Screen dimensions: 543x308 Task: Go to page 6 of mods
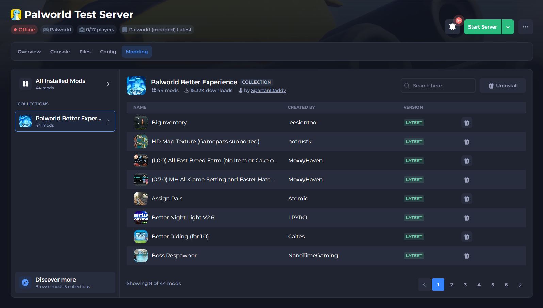[x=506, y=285]
